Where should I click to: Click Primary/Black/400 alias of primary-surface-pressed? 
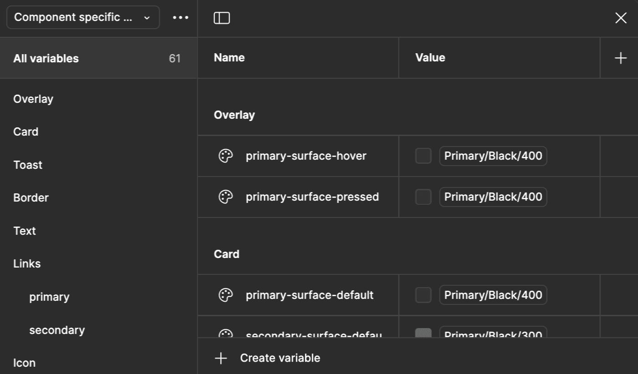pos(493,197)
